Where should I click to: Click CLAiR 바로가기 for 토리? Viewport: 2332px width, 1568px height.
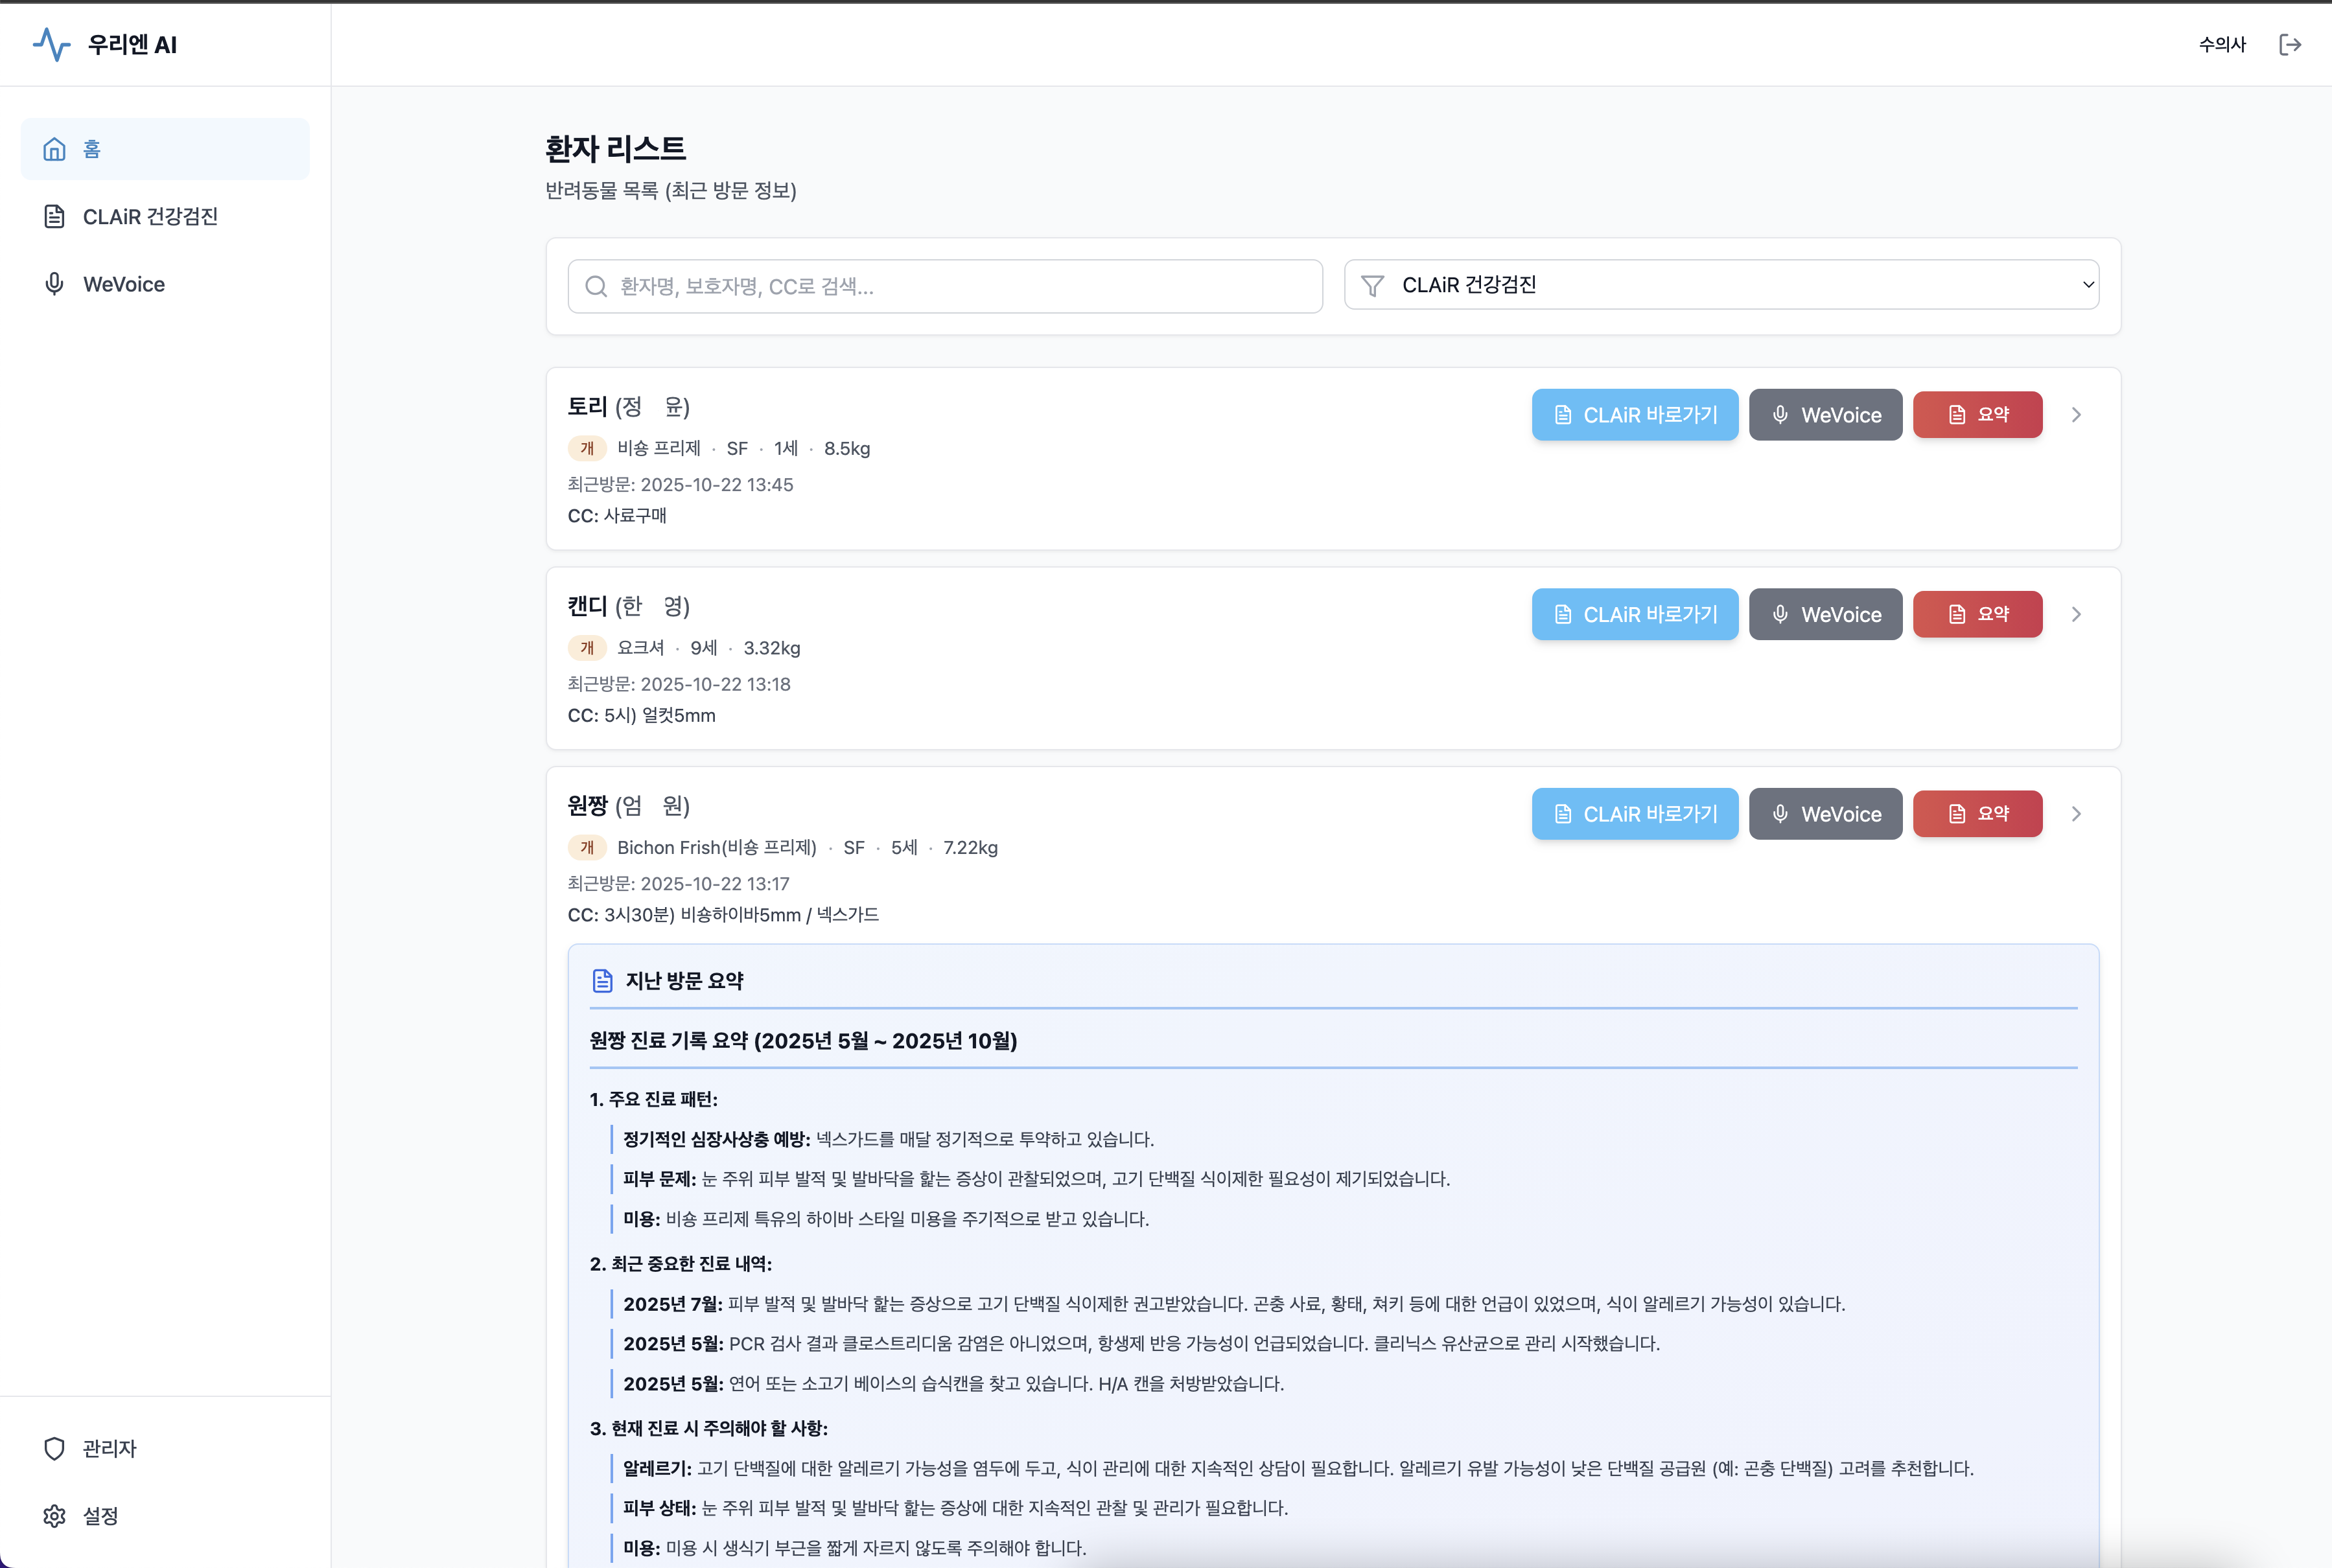(1634, 414)
